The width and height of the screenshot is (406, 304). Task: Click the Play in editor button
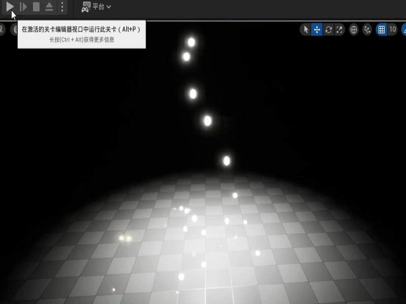pos(10,7)
